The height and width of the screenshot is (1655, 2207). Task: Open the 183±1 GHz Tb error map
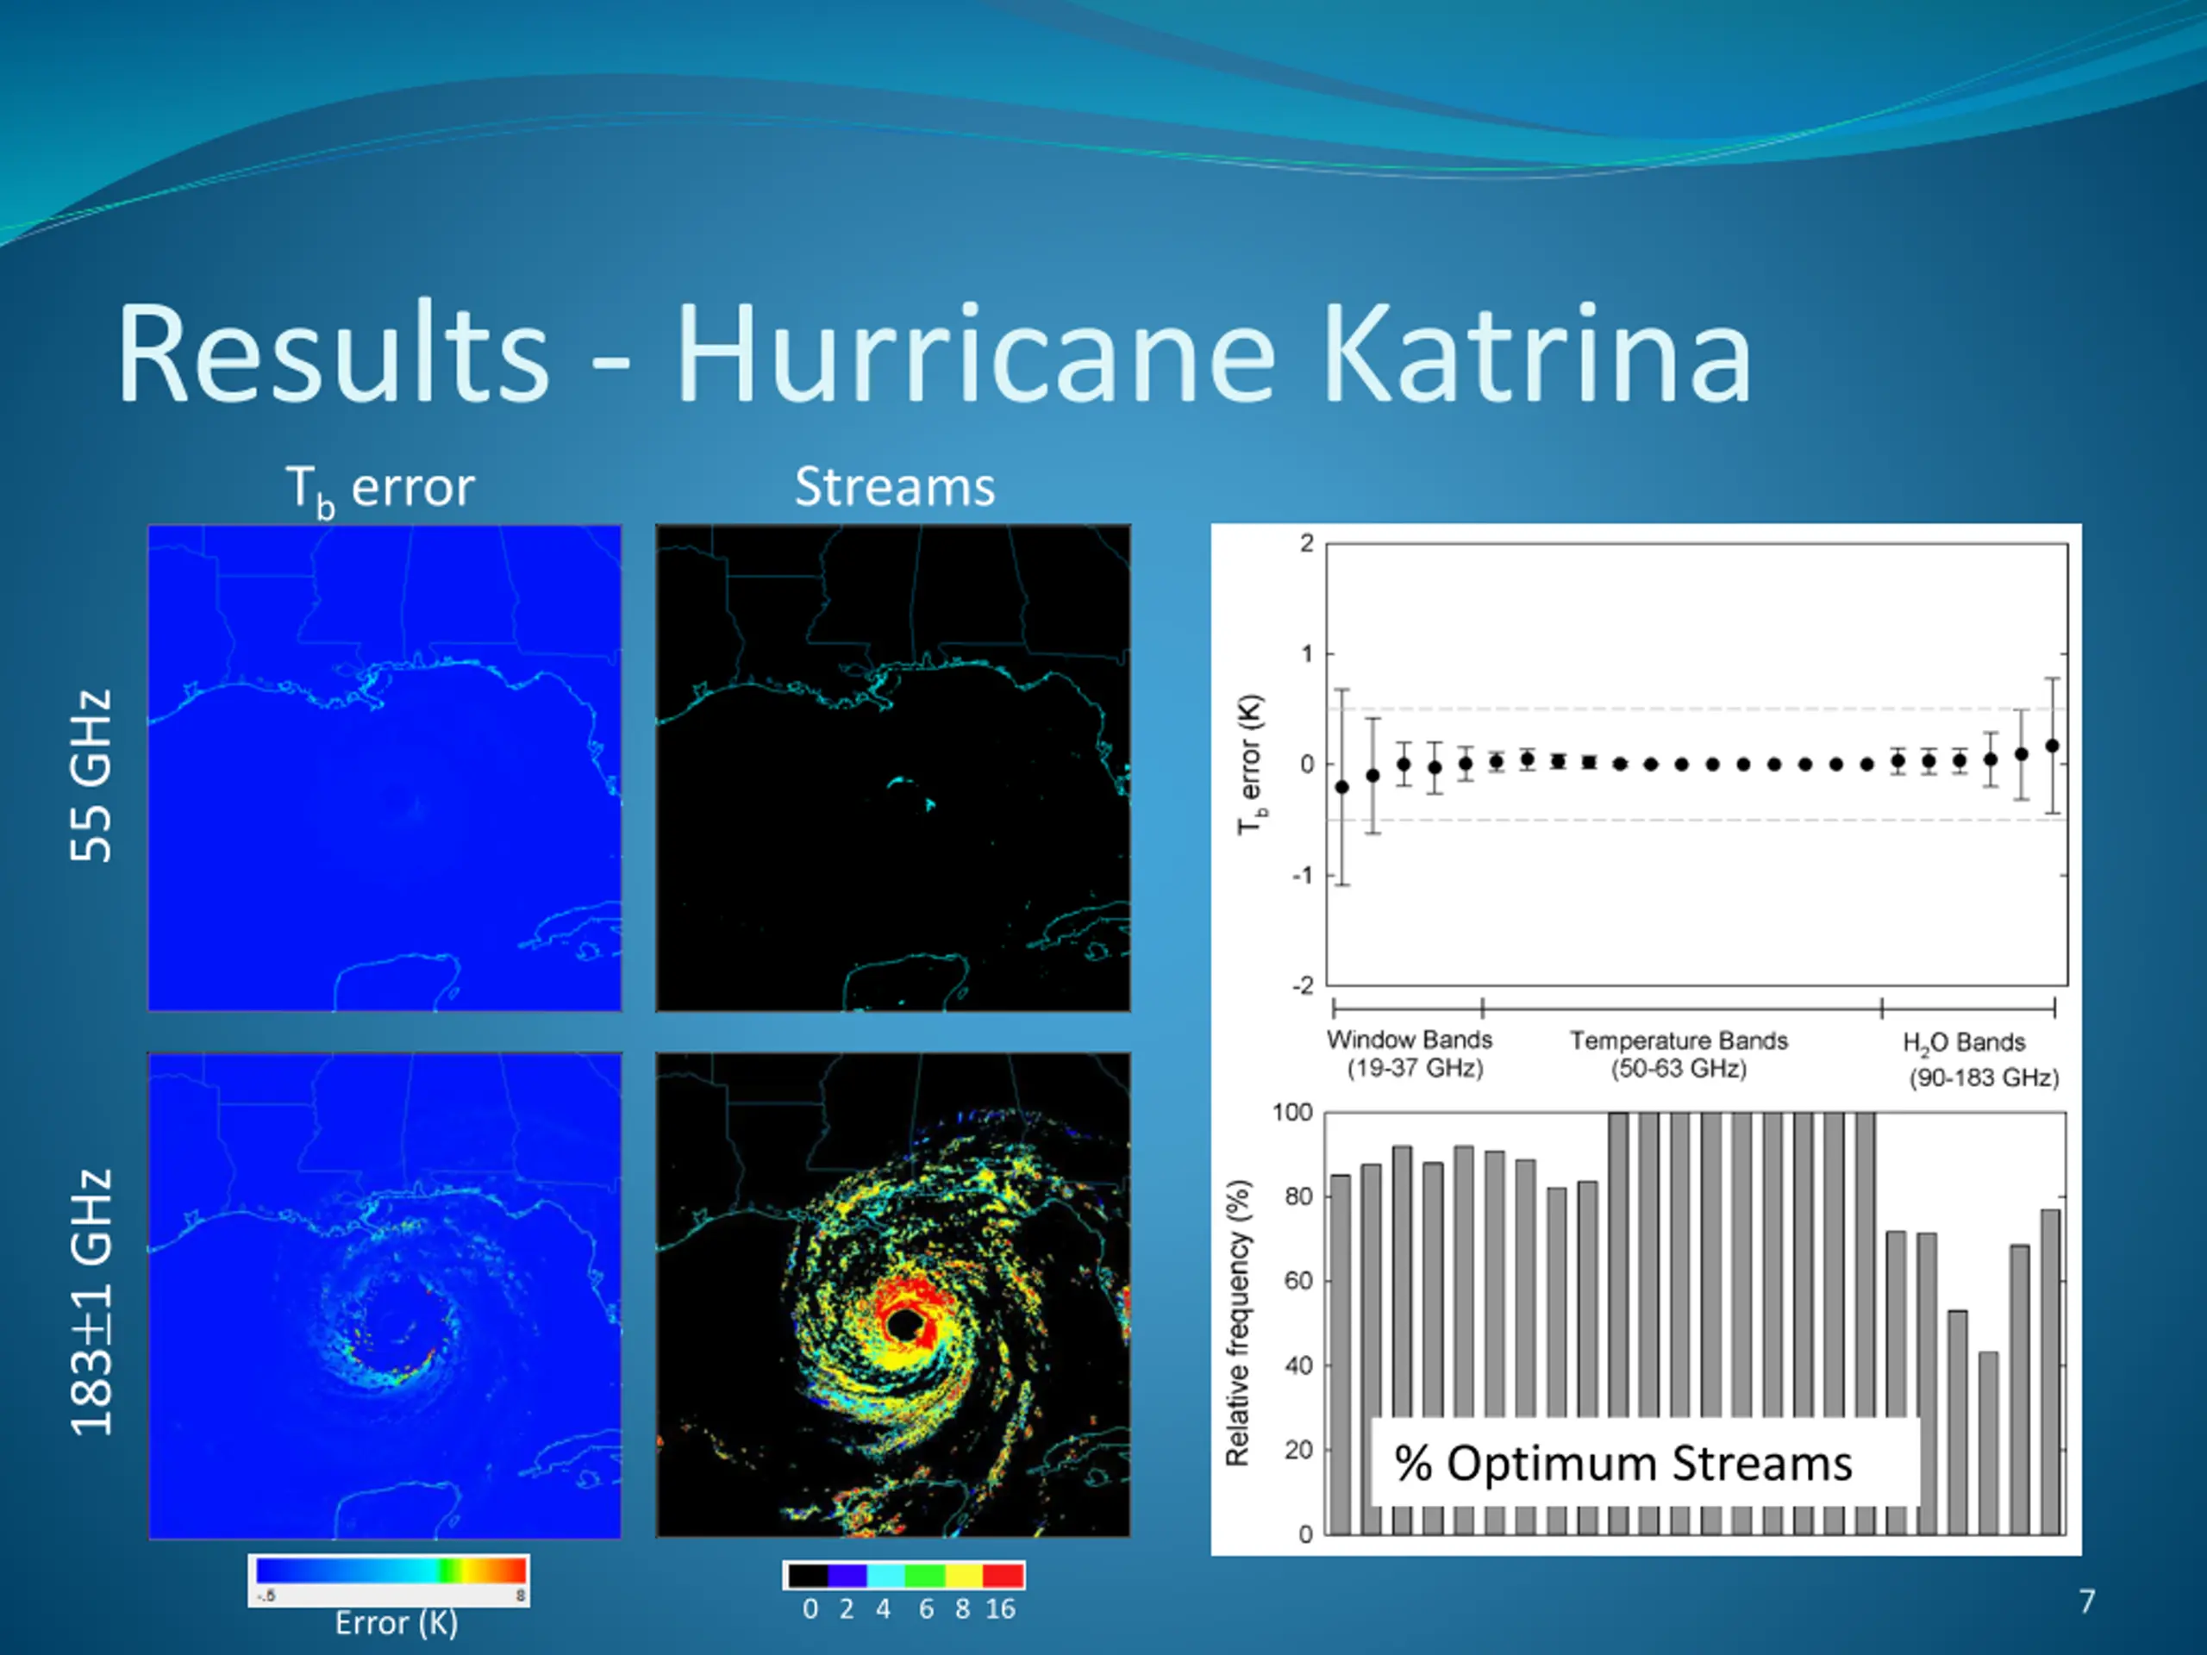point(385,1295)
